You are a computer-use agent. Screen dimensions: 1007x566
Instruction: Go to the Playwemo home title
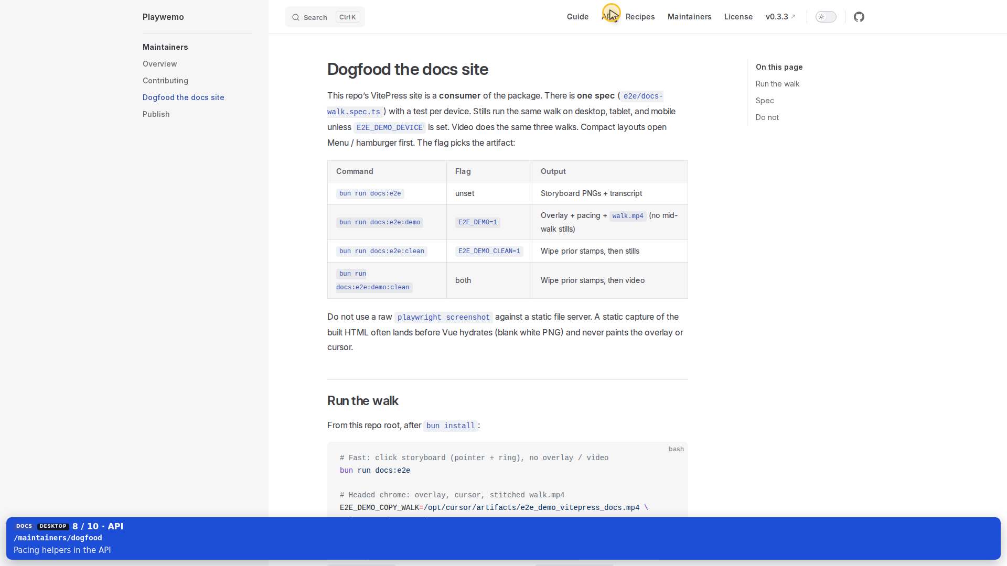pyautogui.click(x=163, y=17)
